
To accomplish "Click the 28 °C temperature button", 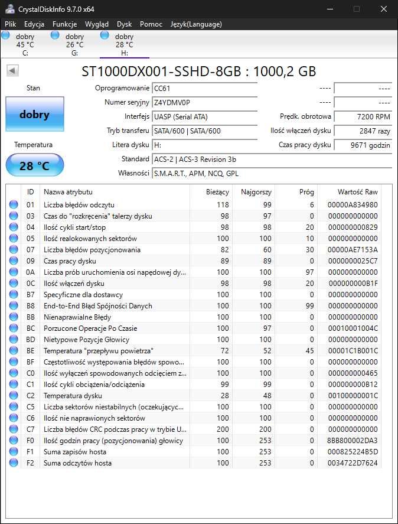I will [x=34, y=165].
